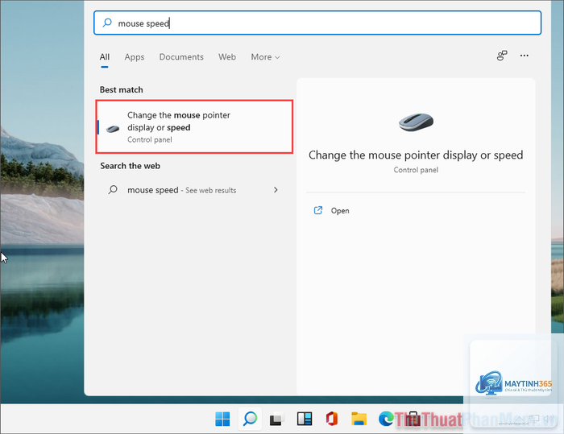The height and width of the screenshot is (434, 564).
Task: Launch Microsoft Office from taskbar
Action: pos(332,419)
